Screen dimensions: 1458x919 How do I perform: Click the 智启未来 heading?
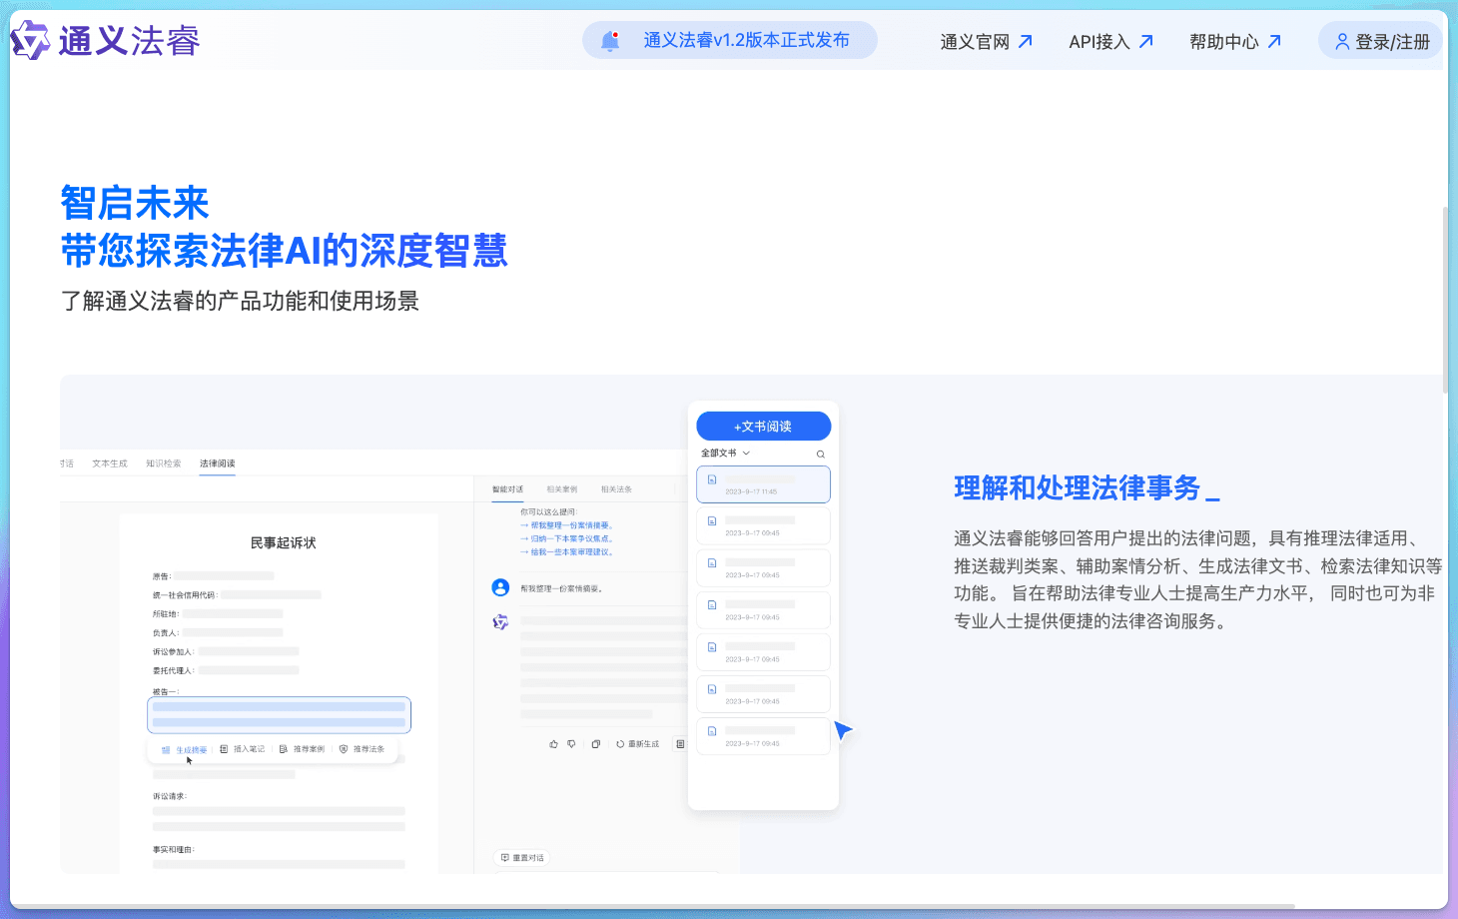[x=135, y=203]
